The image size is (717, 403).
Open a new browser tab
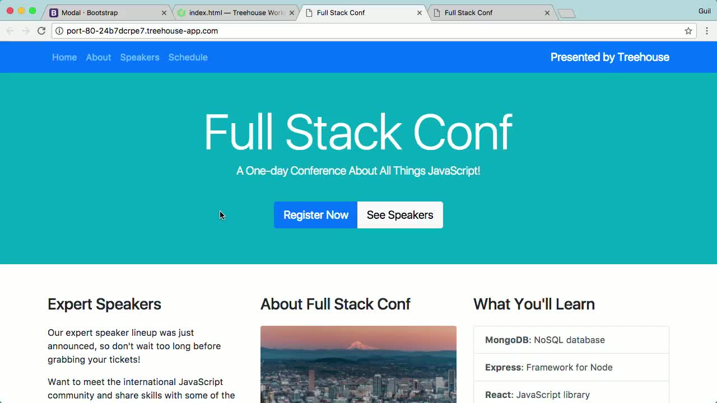pyautogui.click(x=567, y=12)
